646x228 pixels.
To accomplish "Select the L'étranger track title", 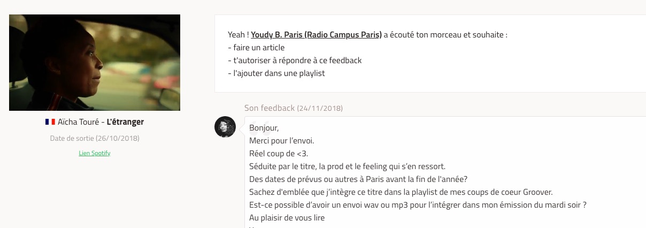I will [x=125, y=122].
